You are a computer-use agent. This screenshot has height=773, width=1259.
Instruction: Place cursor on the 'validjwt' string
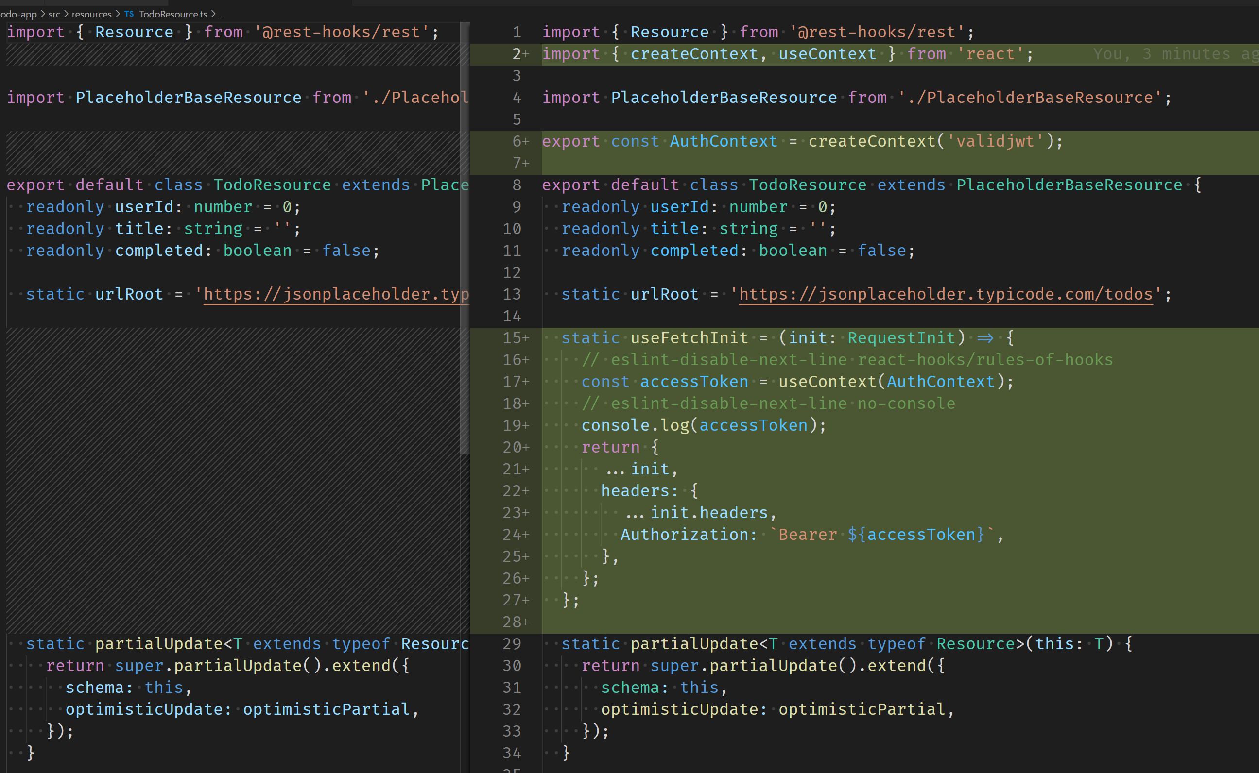(x=995, y=141)
